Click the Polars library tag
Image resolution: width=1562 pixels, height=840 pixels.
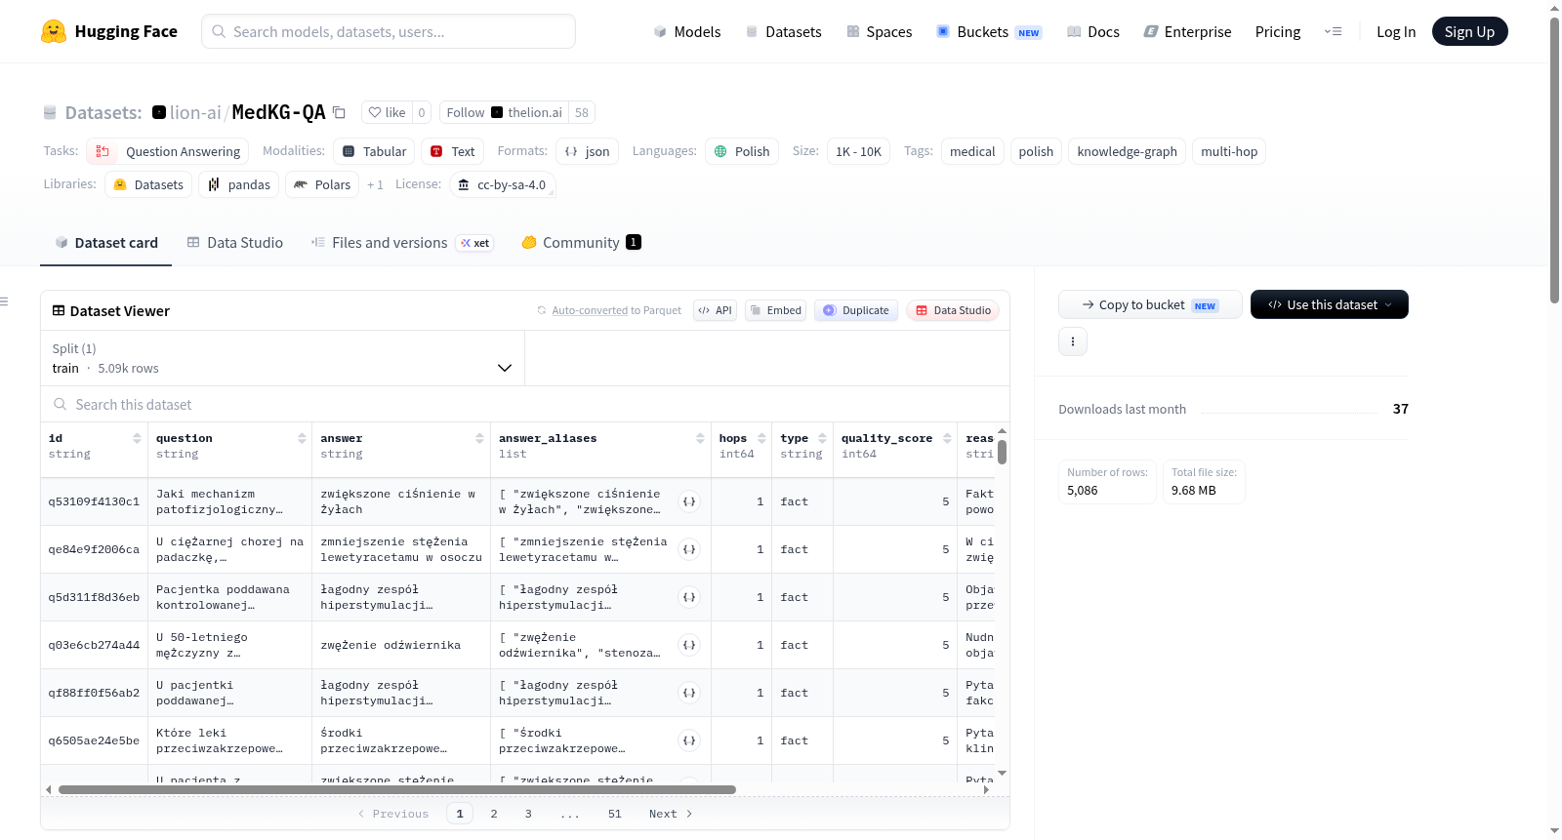tap(322, 184)
